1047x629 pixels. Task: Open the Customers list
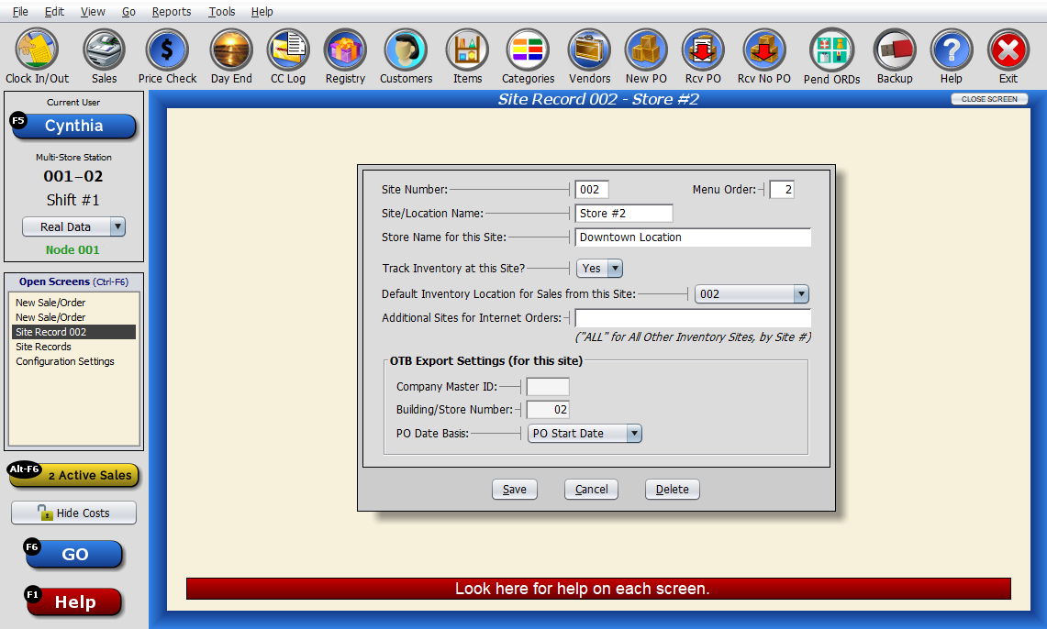point(406,56)
